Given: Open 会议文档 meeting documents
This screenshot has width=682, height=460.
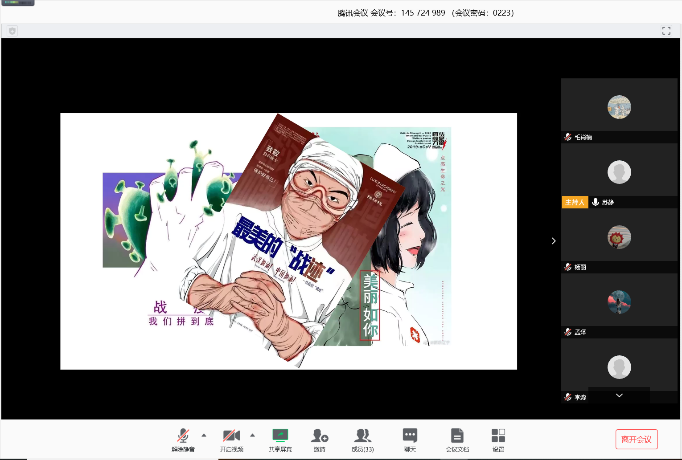Looking at the screenshot, I should tap(457, 440).
